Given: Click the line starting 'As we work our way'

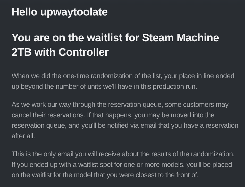Looking at the screenshot, I should point(120,104).
